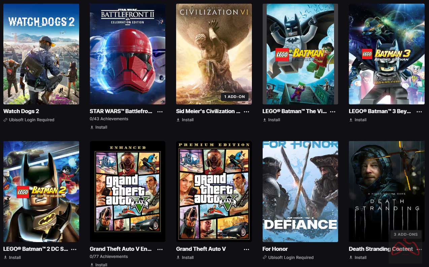Open three-dot menu for Sid Meier's Civilization
Image resolution: width=429 pixels, height=267 pixels.
[246, 111]
